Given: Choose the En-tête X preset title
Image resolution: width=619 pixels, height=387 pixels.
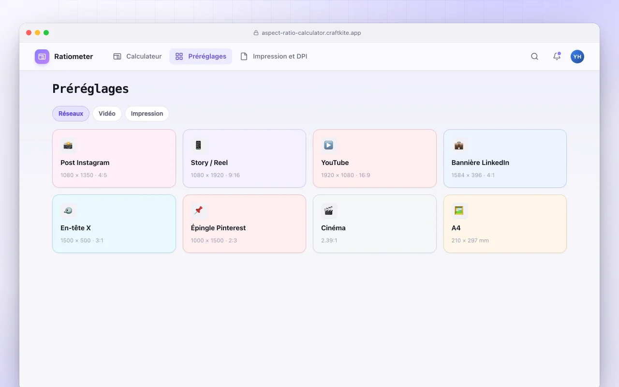Looking at the screenshot, I should coord(76,228).
